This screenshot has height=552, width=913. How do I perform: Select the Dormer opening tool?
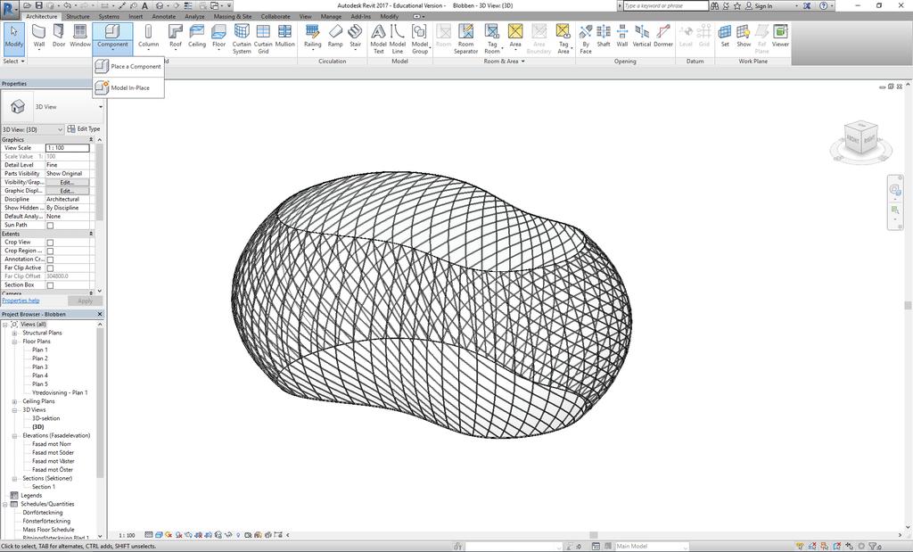(663, 36)
